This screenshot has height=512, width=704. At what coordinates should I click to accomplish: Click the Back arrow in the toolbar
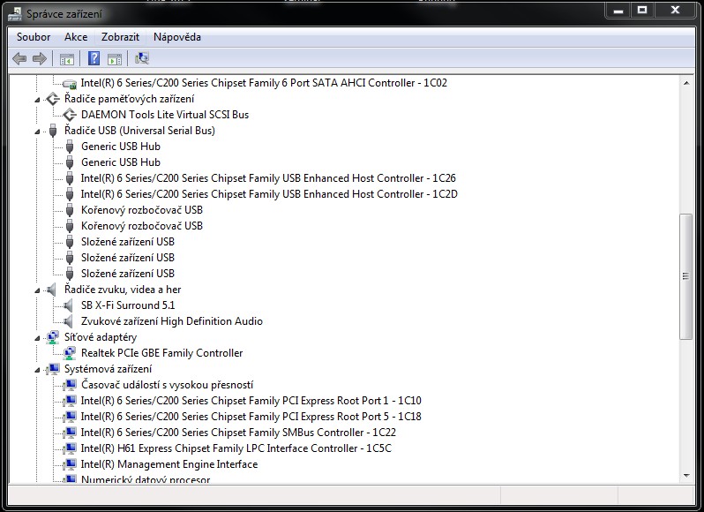[x=19, y=59]
